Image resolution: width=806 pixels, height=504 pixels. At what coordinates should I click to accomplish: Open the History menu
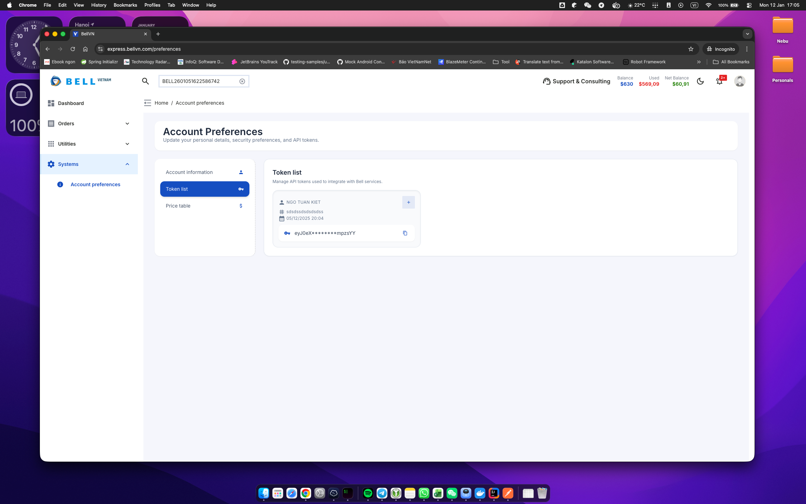[x=98, y=5]
